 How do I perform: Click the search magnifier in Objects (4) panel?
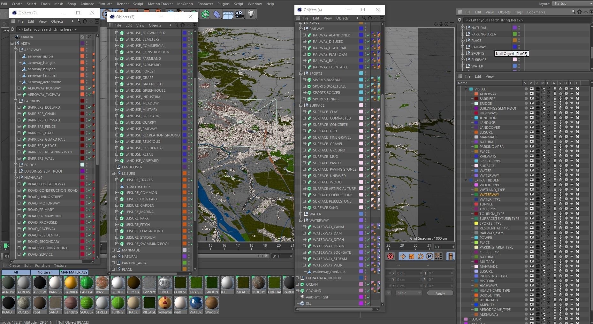pyautogui.click(x=364, y=18)
